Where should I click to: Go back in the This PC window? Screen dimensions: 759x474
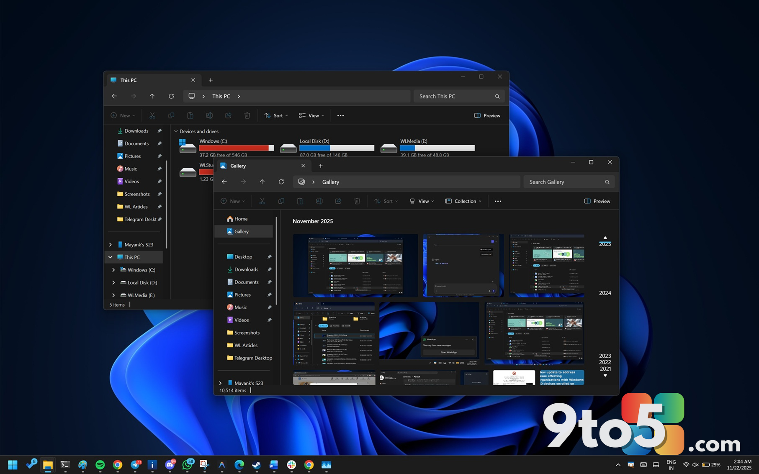[x=114, y=96]
